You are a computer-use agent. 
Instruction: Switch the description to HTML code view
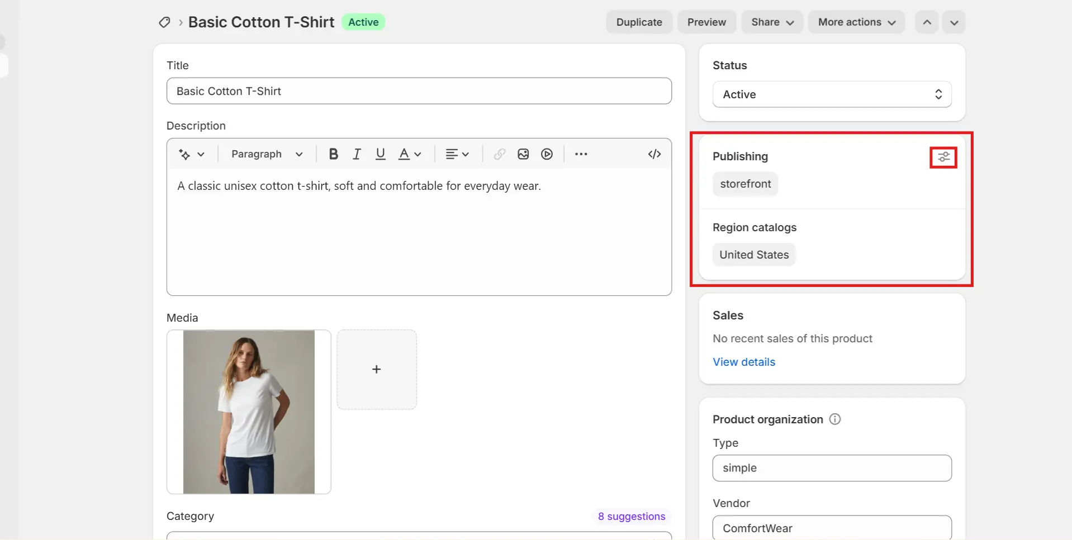654,154
